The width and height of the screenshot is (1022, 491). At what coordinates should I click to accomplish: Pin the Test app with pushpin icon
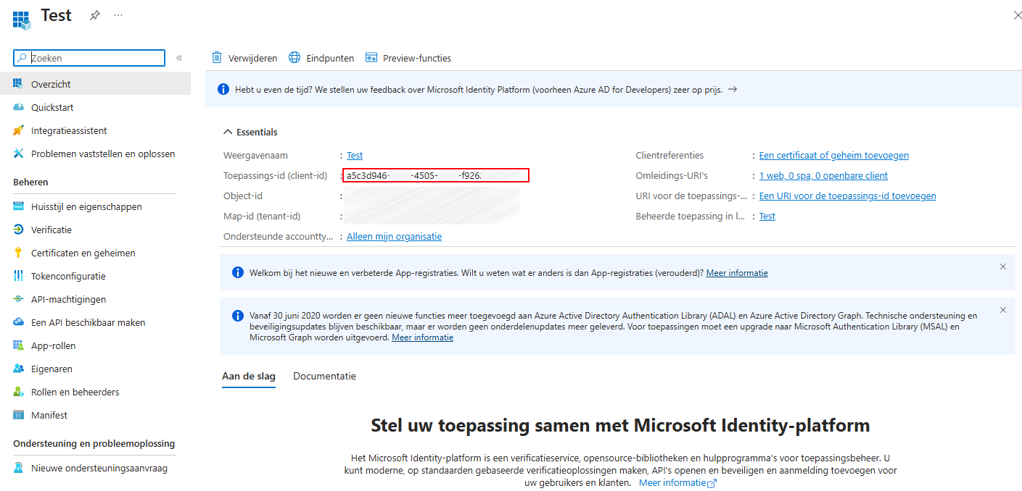[94, 15]
